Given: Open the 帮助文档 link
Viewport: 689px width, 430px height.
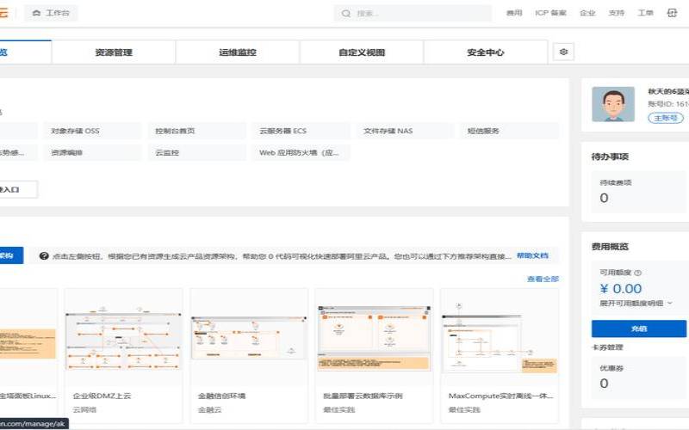Looking at the screenshot, I should pos(532,255).
